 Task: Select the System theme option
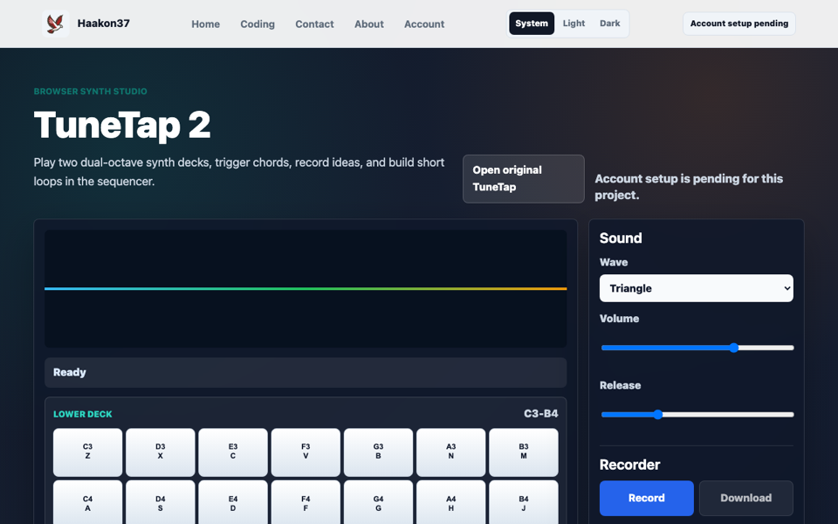[x=532, y=24]
